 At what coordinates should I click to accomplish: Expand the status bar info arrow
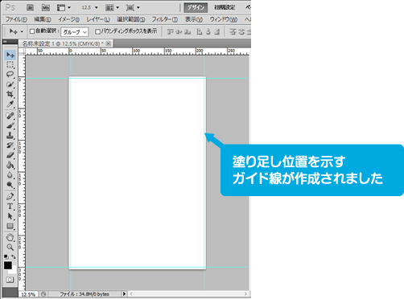click(124, 294)
